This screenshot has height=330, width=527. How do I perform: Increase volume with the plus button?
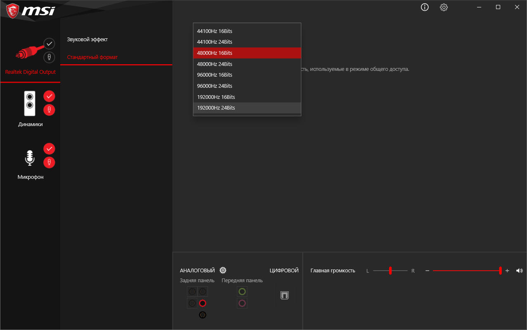pyautogui.click(x=507, y=271)
